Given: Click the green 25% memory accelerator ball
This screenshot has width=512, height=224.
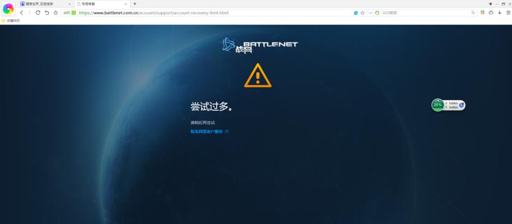Looking at the screenshot, I should [x=437, y=105].
